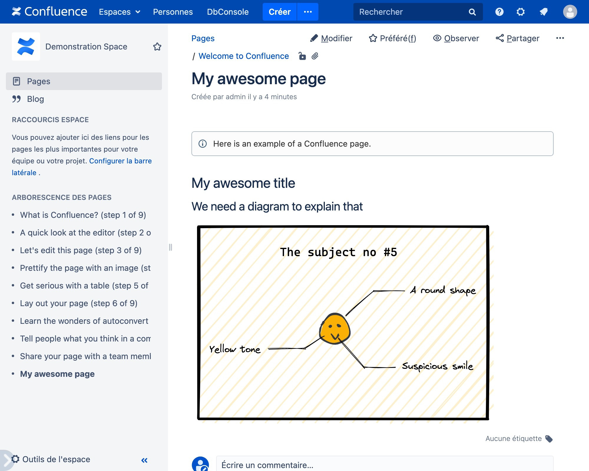Open the notifications icon in header
The height and width of the screenshot is (471, 589).
click(x=543, y=12)
